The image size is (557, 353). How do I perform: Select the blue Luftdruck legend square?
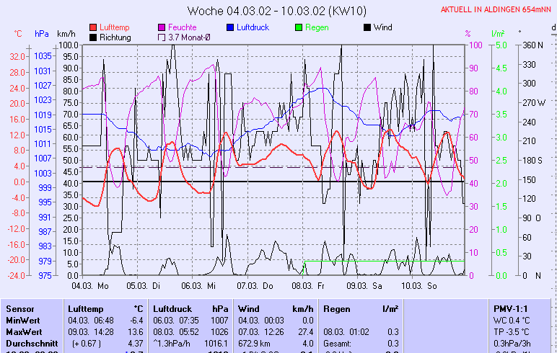231,27
